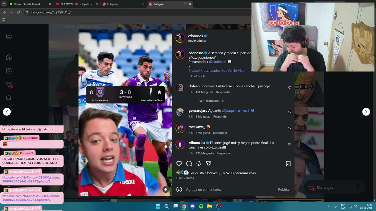Image resolution: width=376 pixels, height=211 pixels.
Task: Go to the previous post arrow
Action: click(7, 112)
